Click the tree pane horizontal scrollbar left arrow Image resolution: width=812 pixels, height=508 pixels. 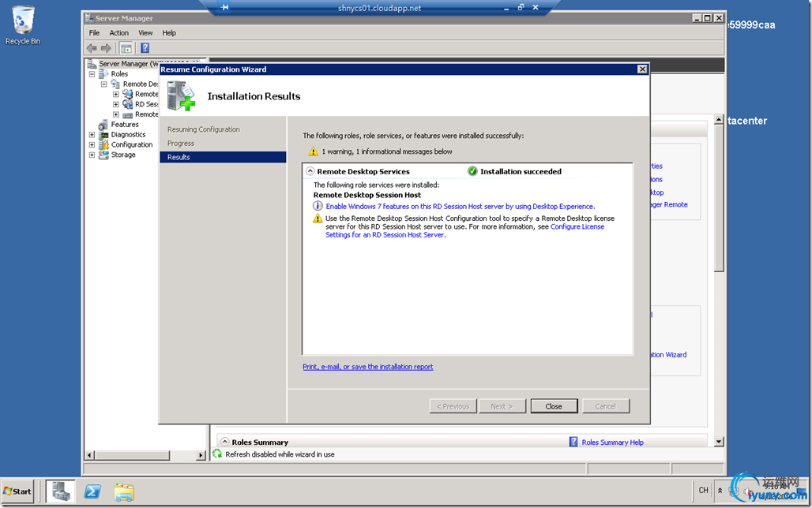89,455
